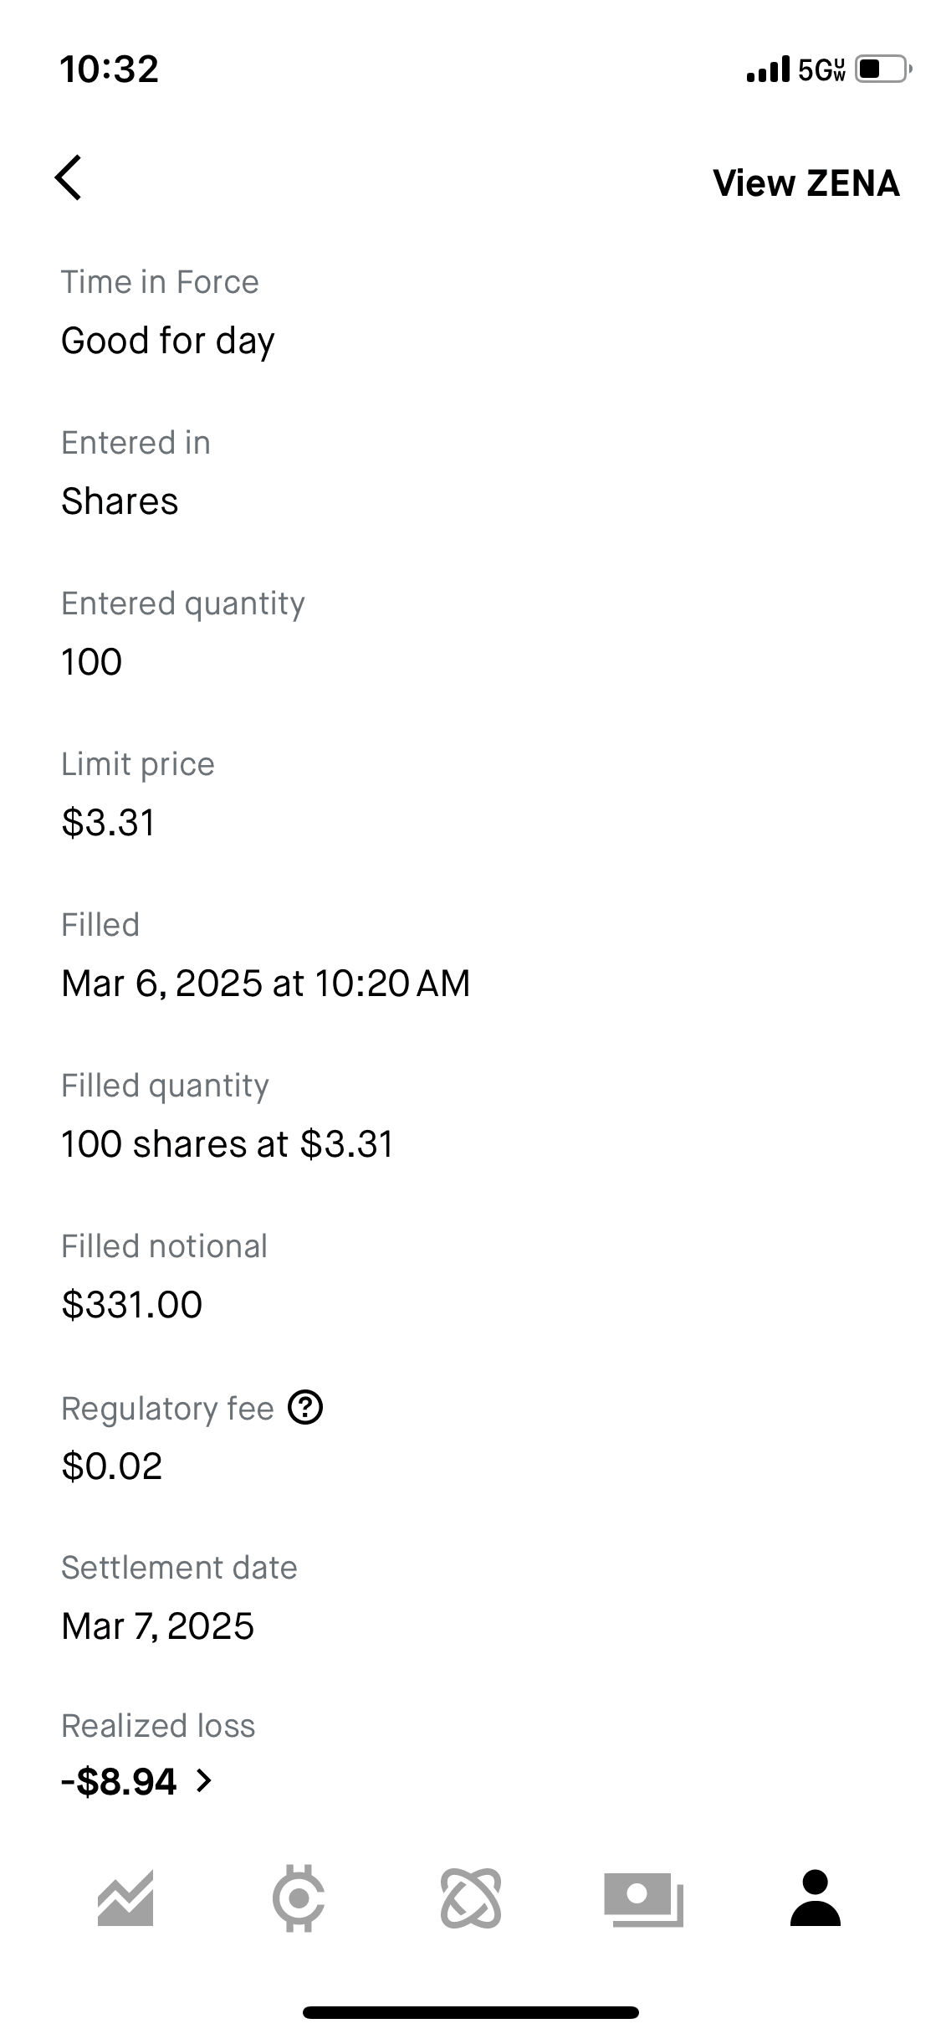Image resolution: width=941 pixels, height=2039 pixels.
Task: Select the account profile tab
Action: coord(815,1898)
